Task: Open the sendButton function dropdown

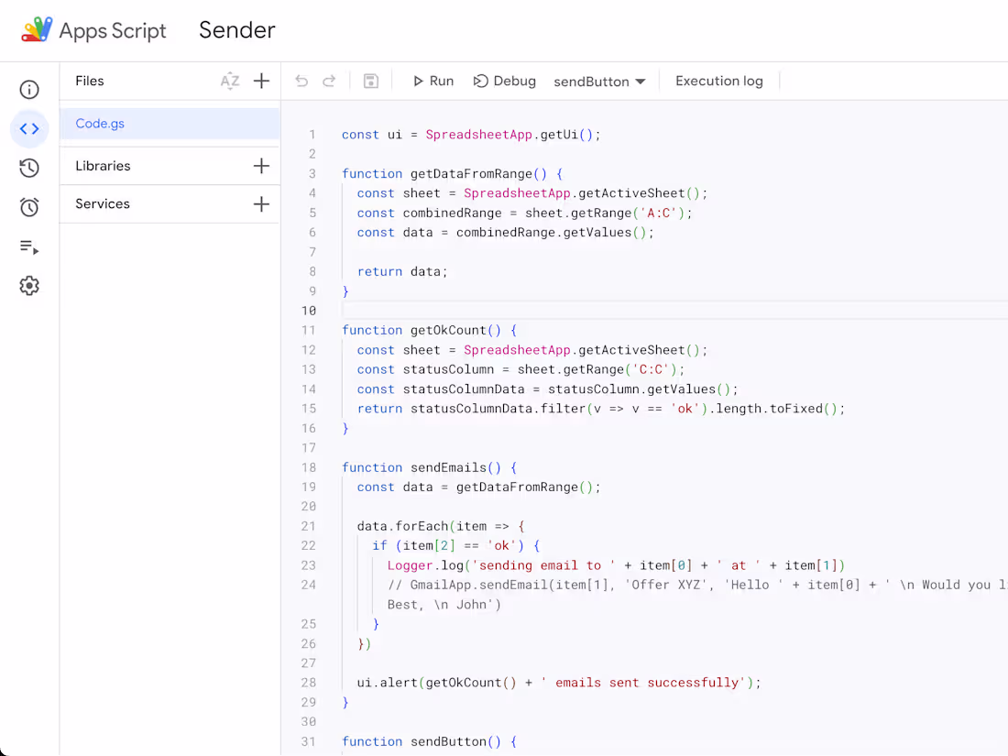Action: pyautogui.click(x=599, y=81)
